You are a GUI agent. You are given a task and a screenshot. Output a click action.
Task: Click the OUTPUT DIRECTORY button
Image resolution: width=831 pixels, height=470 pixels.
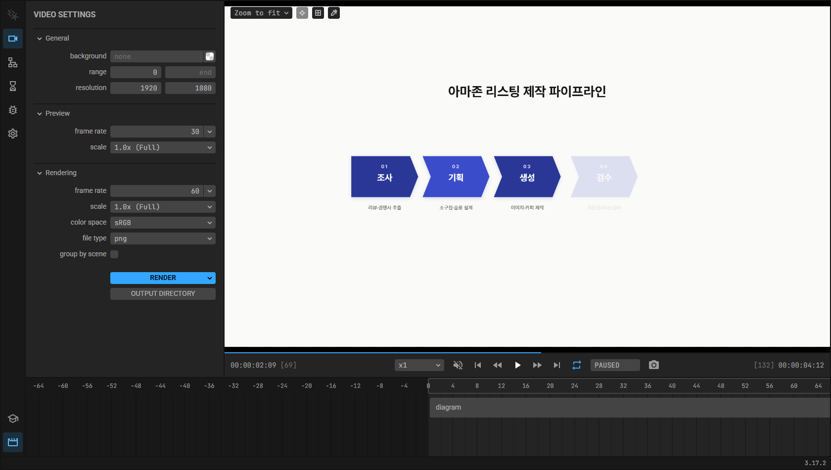tap(163, 294)
